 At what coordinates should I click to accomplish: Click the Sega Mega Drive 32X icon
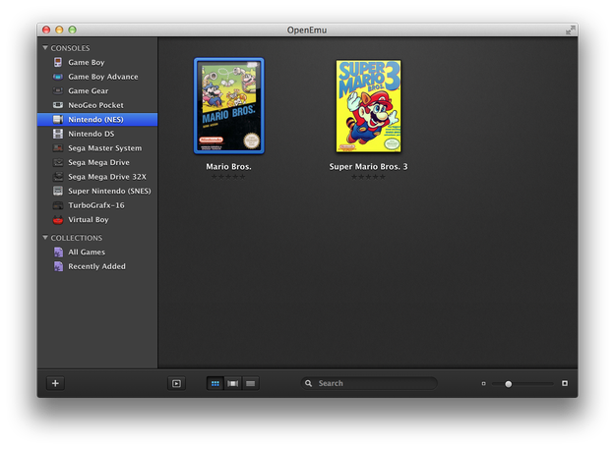58,177
